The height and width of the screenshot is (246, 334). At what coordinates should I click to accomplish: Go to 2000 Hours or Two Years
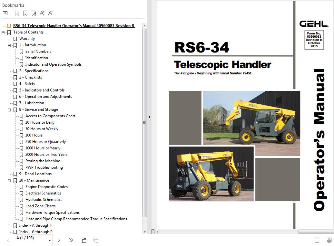coord(46,155)
